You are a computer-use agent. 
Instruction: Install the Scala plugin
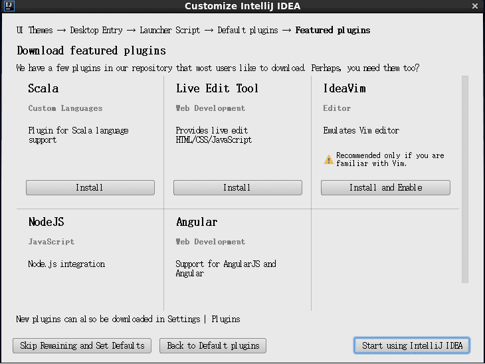(x=90, y=188)
